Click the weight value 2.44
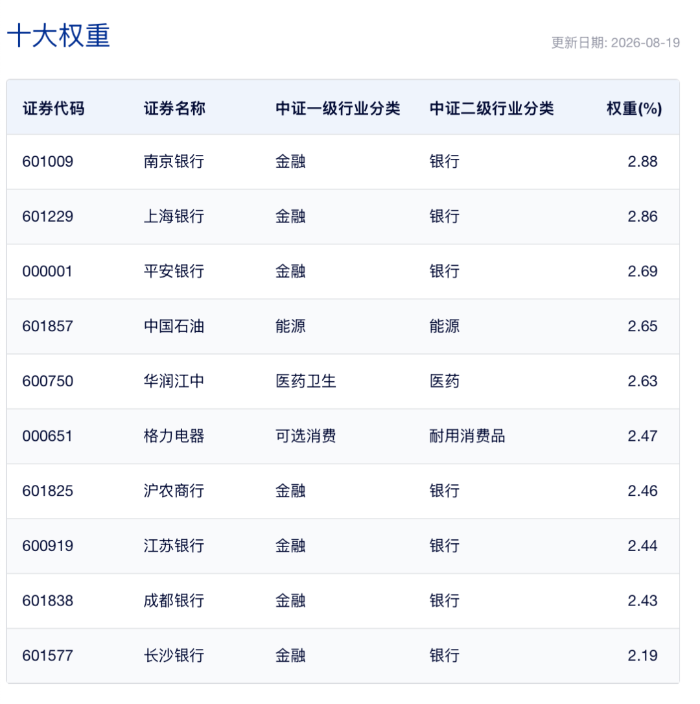The image size is (700, 704). coord(642,546)
